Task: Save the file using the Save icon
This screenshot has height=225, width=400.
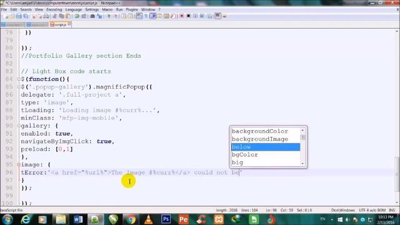Action: [19, 16]
